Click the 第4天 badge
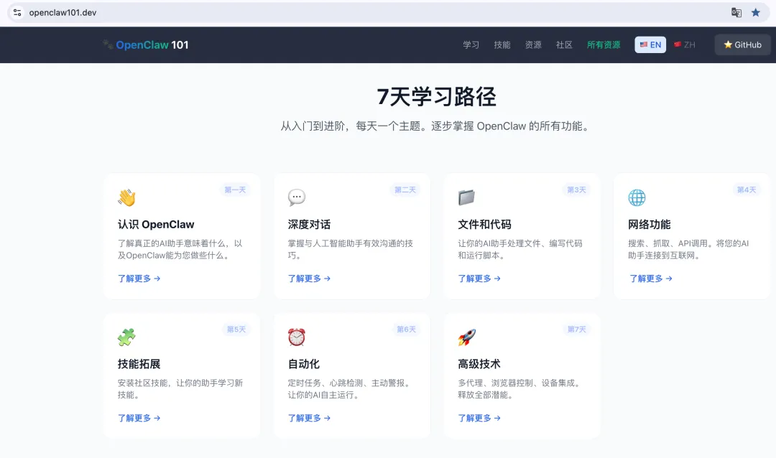This screenshot has width=776, height=458. point(747,190)
